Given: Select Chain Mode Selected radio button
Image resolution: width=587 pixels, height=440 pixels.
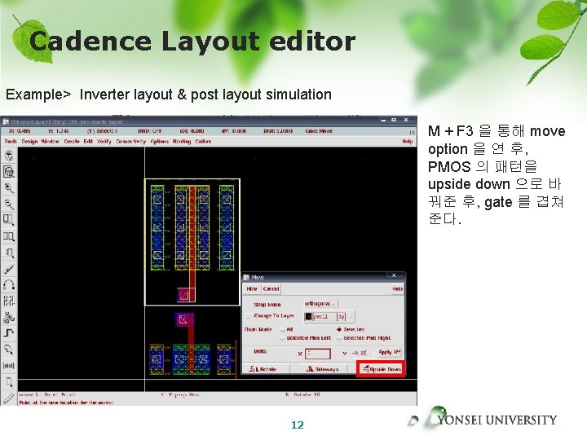Looking at the screenshot, I should click(x=339, y=329).
